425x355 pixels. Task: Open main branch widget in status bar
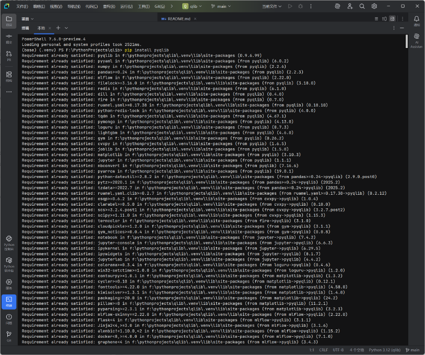[x=412, y=350]
